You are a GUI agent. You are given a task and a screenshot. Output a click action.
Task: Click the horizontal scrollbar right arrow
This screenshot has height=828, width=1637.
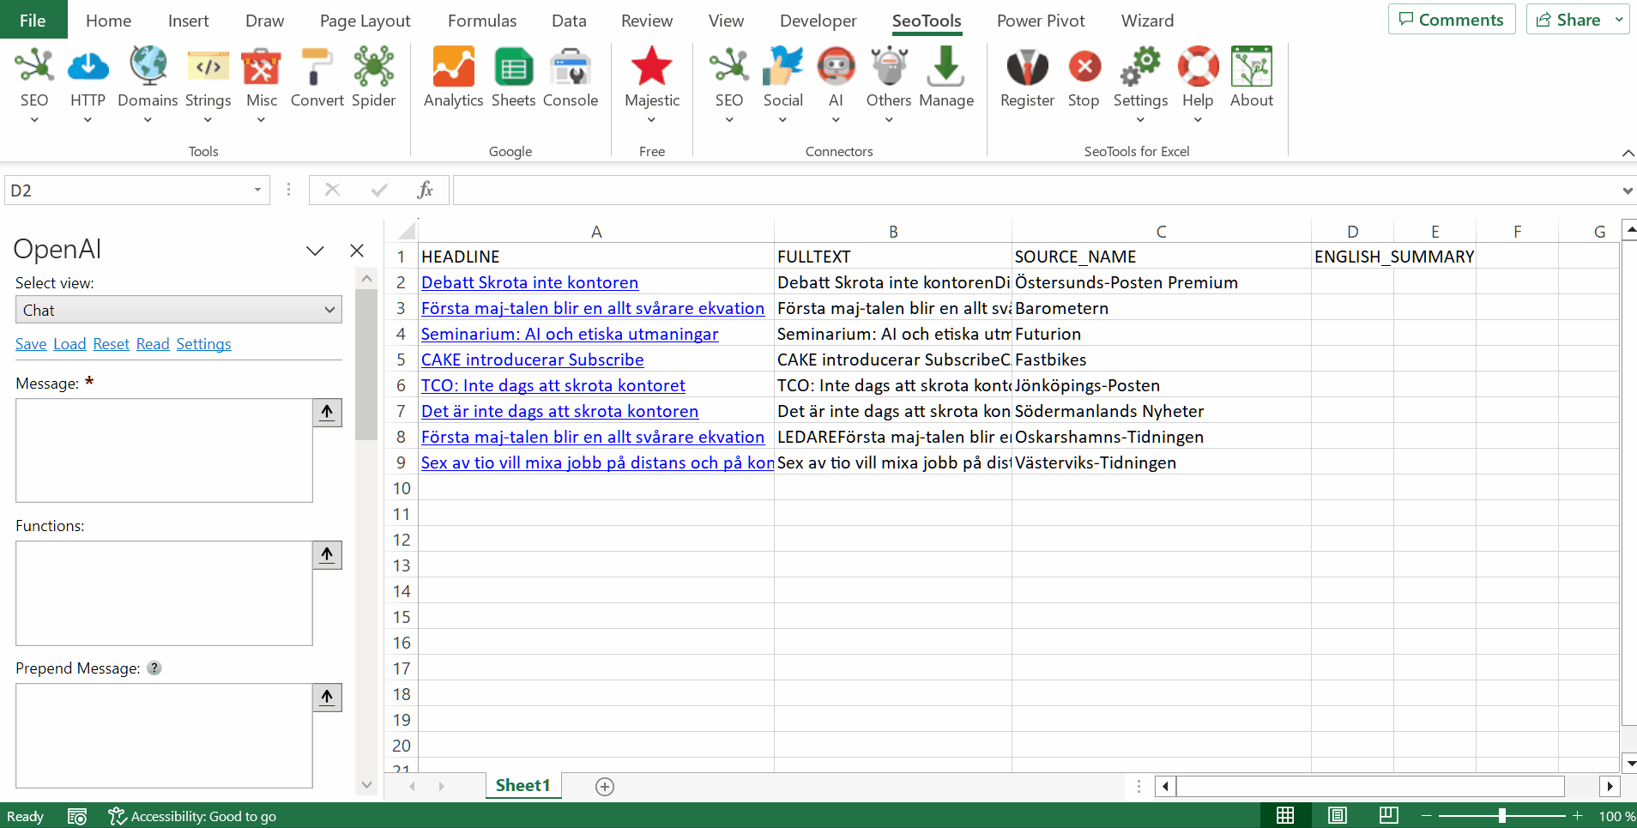coord(1610,786)
